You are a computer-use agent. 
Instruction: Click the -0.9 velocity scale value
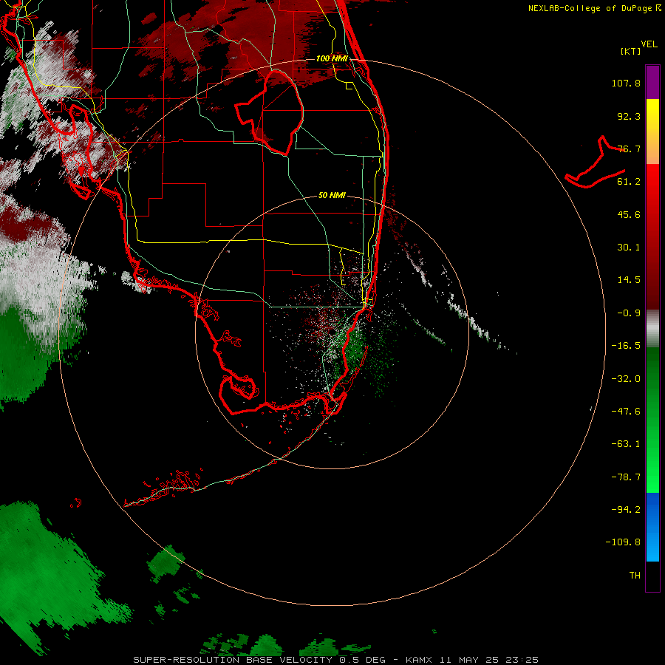(x=629, y=313)
